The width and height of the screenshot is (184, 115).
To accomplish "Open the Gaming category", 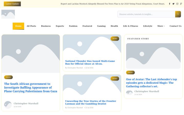I will tap(101, 26).
